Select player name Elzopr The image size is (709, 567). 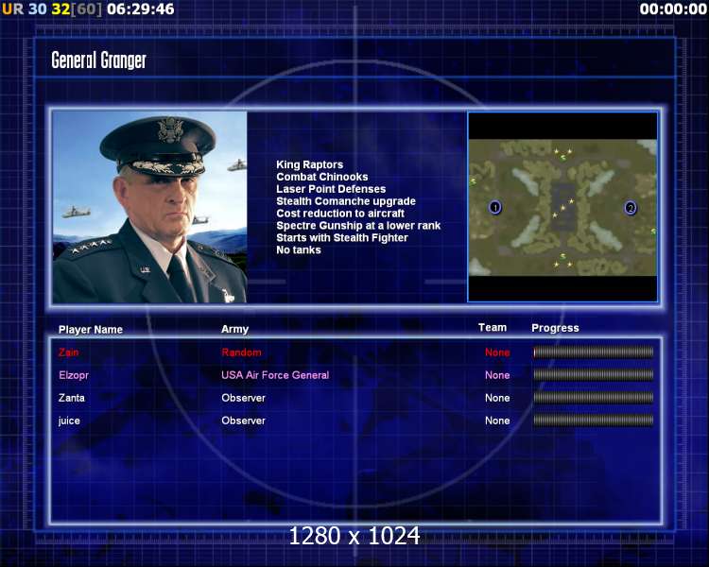click(74, 375)
